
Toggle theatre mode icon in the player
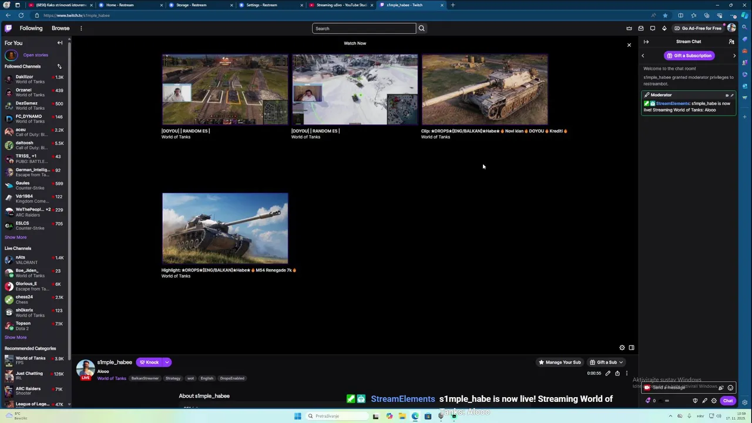click(x=632, y=348)
